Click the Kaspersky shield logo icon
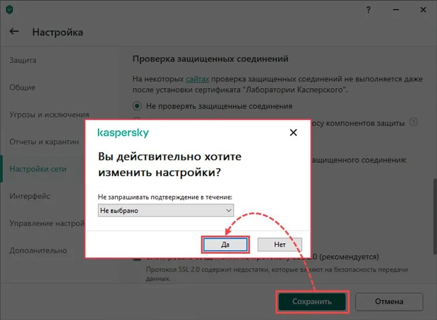Viewport: 437px width, 320px height. [9, 10]
